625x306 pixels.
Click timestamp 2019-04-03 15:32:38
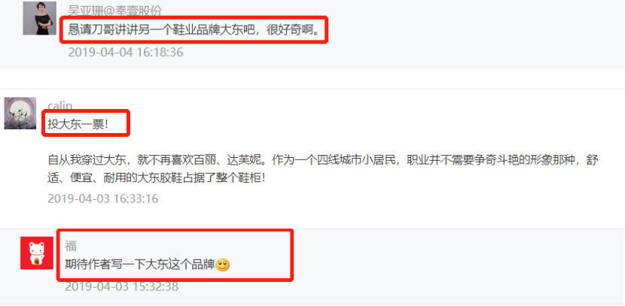coord(121,286)
